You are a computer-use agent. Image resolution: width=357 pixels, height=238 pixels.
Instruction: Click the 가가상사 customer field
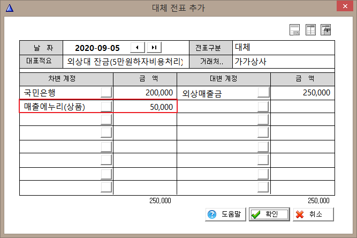[284, 62]
